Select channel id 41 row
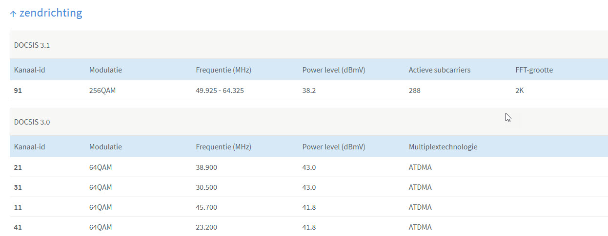 point(18,227)
